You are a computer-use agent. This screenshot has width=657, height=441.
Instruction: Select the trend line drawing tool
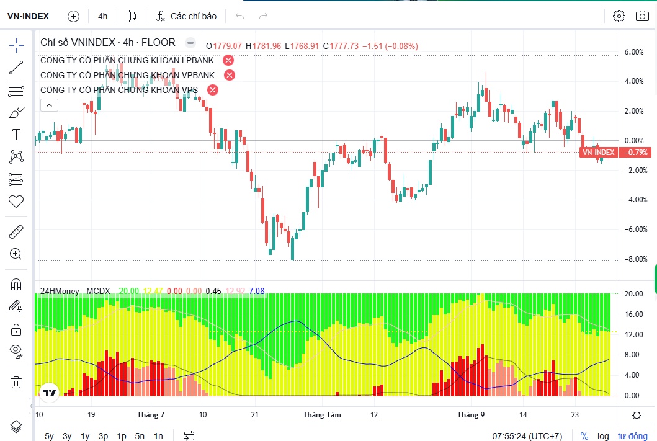(16, 68)
